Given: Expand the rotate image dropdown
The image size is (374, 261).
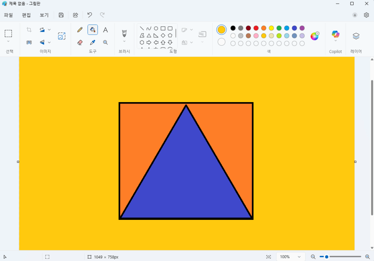Looking at the screenshot, I should [49, 30].
